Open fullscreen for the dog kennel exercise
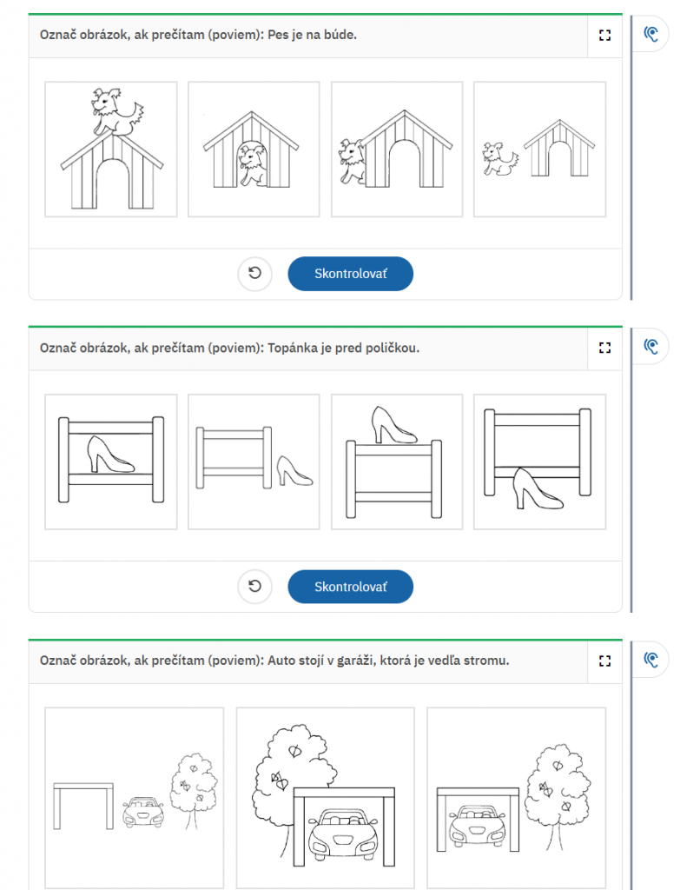680x890 pixels. coord(604,35)
